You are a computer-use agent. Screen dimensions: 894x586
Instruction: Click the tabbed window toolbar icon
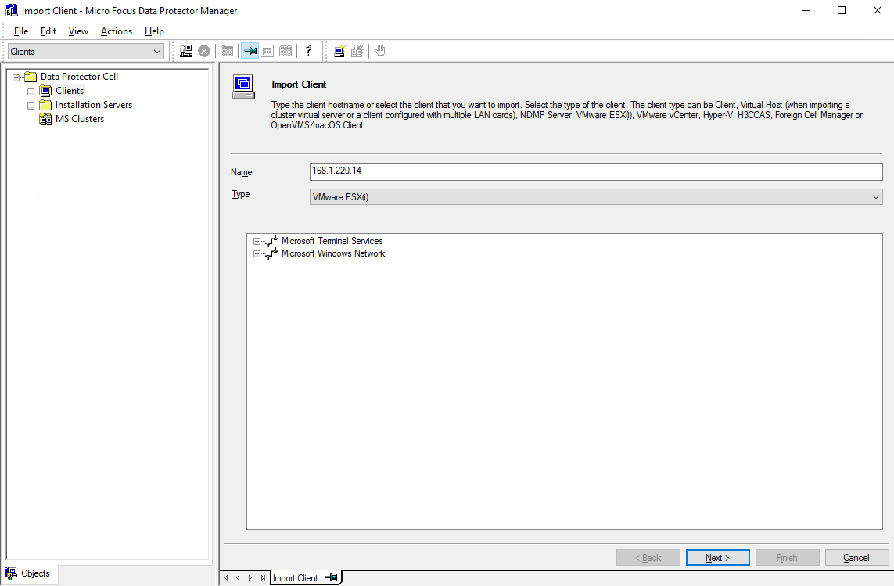(x=285, y=52)
